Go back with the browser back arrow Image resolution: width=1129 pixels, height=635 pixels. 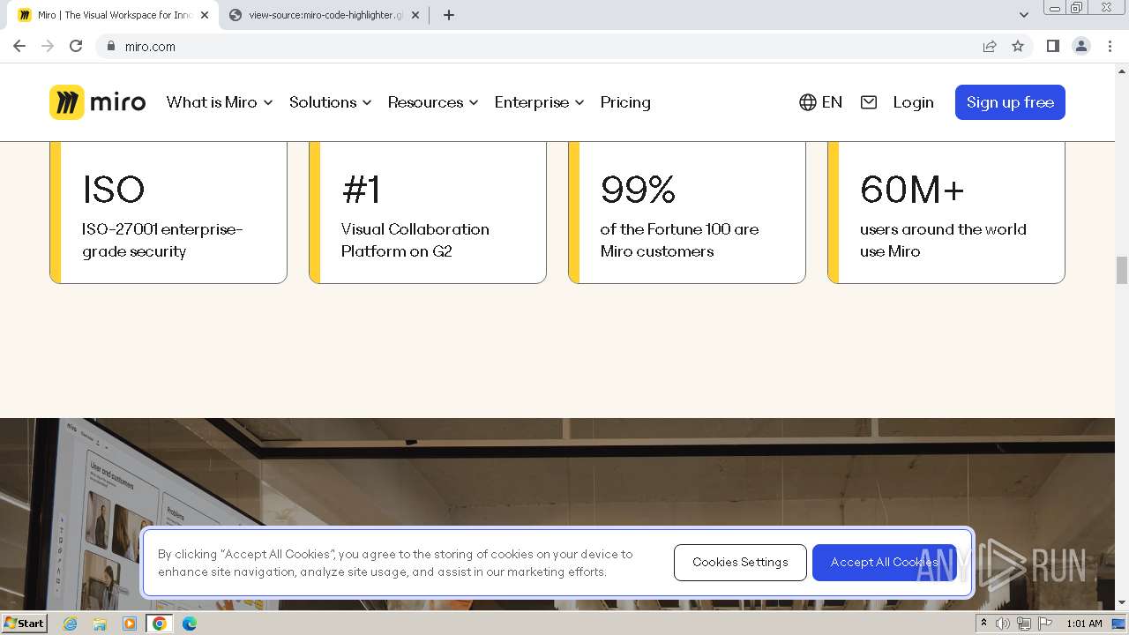(x=19, y=46)
